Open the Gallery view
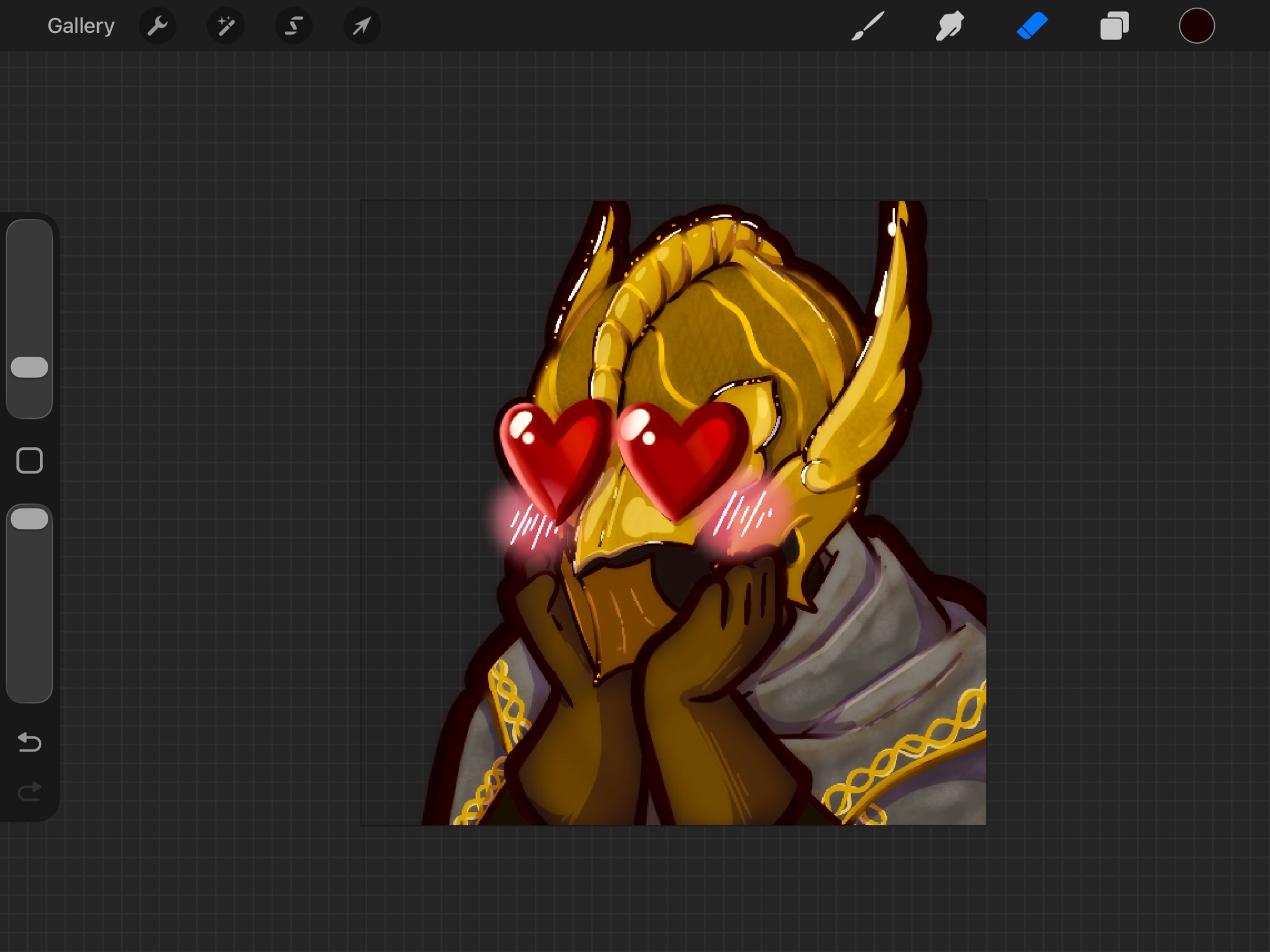This screenshot has width=1270, height=952. click(x=81, y=26)
